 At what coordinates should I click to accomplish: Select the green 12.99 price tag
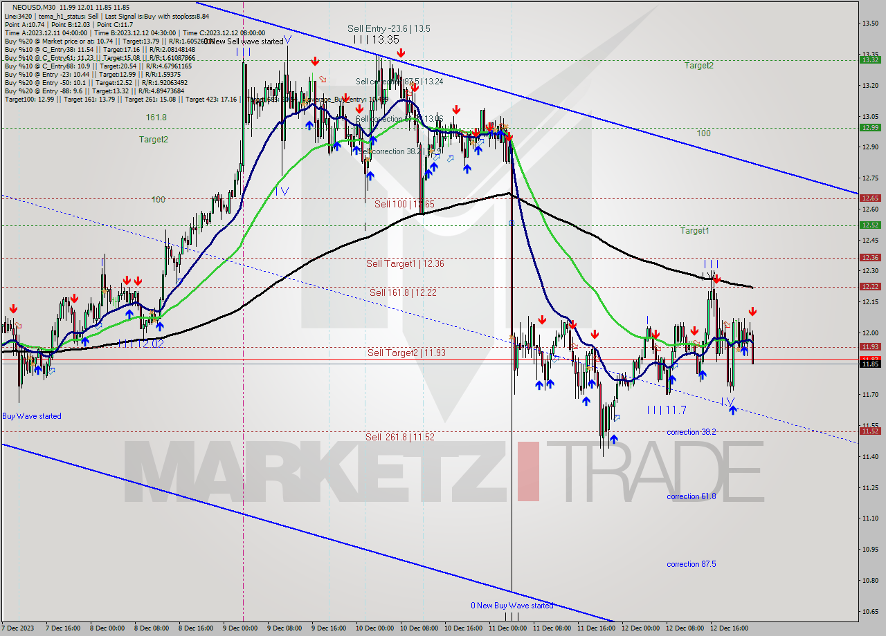point(870,127)
